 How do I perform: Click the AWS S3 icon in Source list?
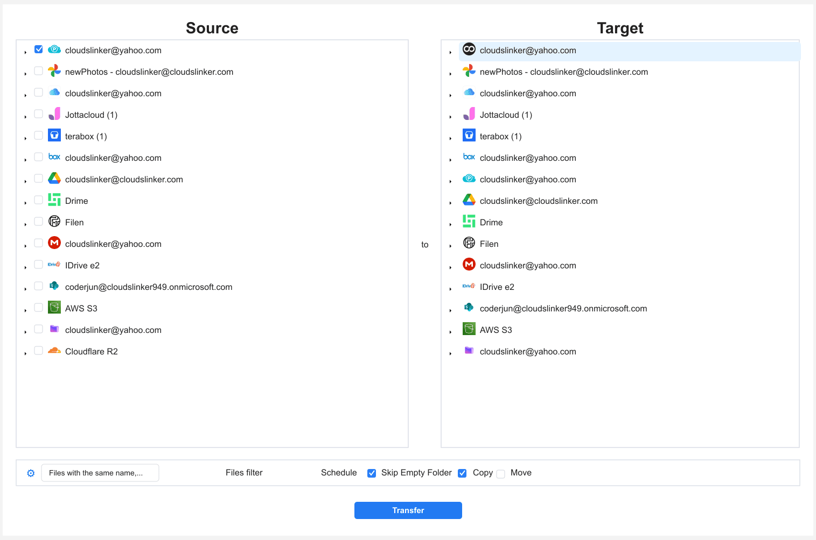[x=54, y=307]
